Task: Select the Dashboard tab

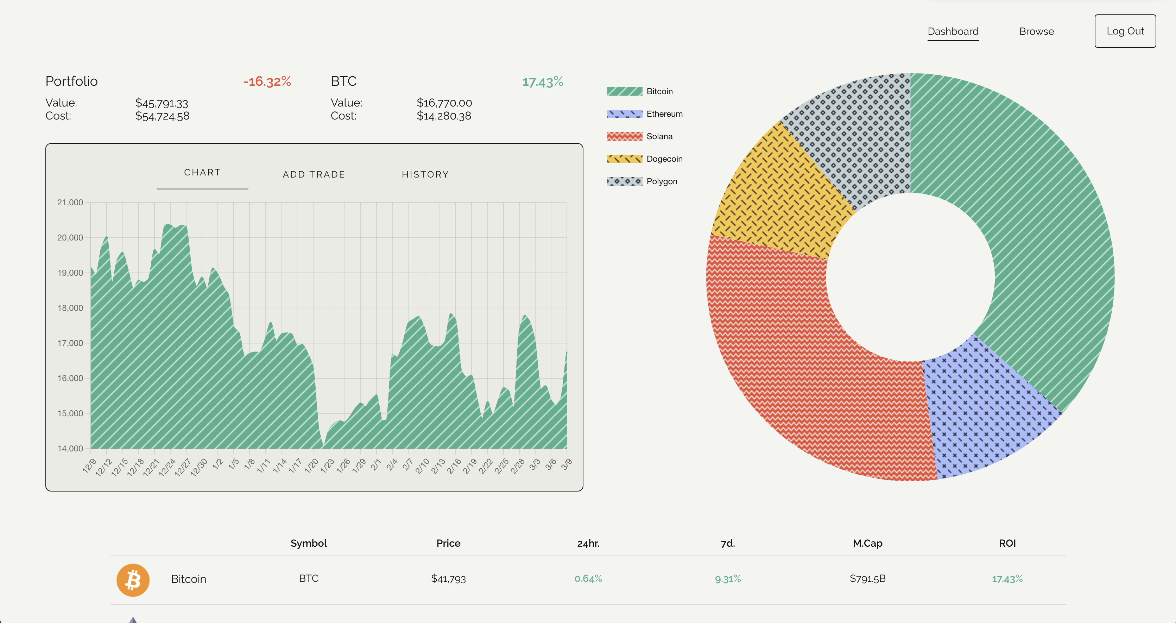Action: coord(953,31)
